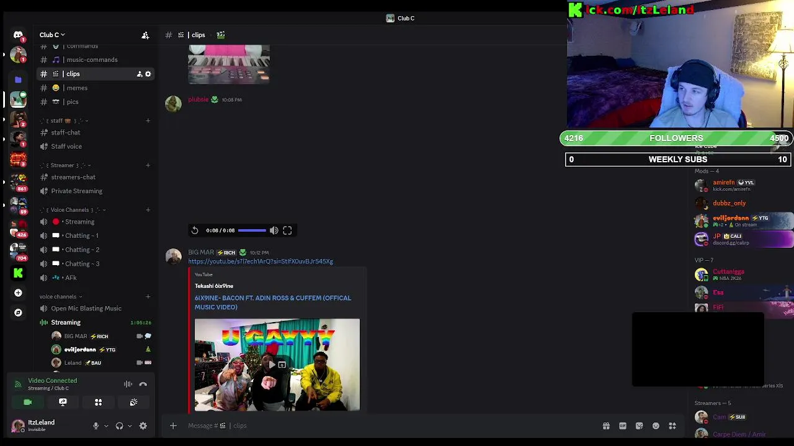Deafen using the headphones icon

point(119,426)
